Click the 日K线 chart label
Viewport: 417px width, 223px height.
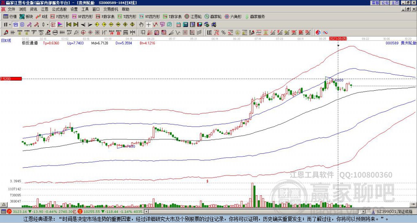[6, 41]
